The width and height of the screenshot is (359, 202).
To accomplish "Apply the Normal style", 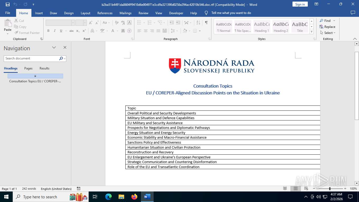I will [x=224, y=27].
